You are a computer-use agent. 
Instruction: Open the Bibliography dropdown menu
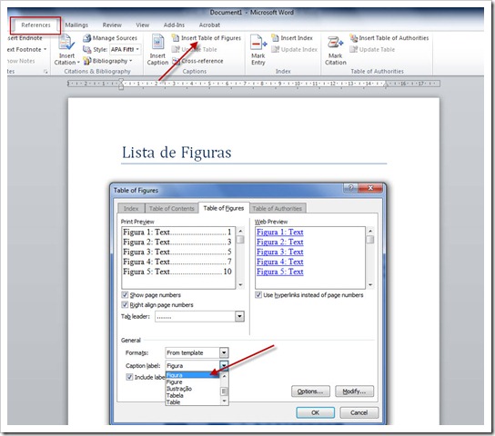point(107,61)
